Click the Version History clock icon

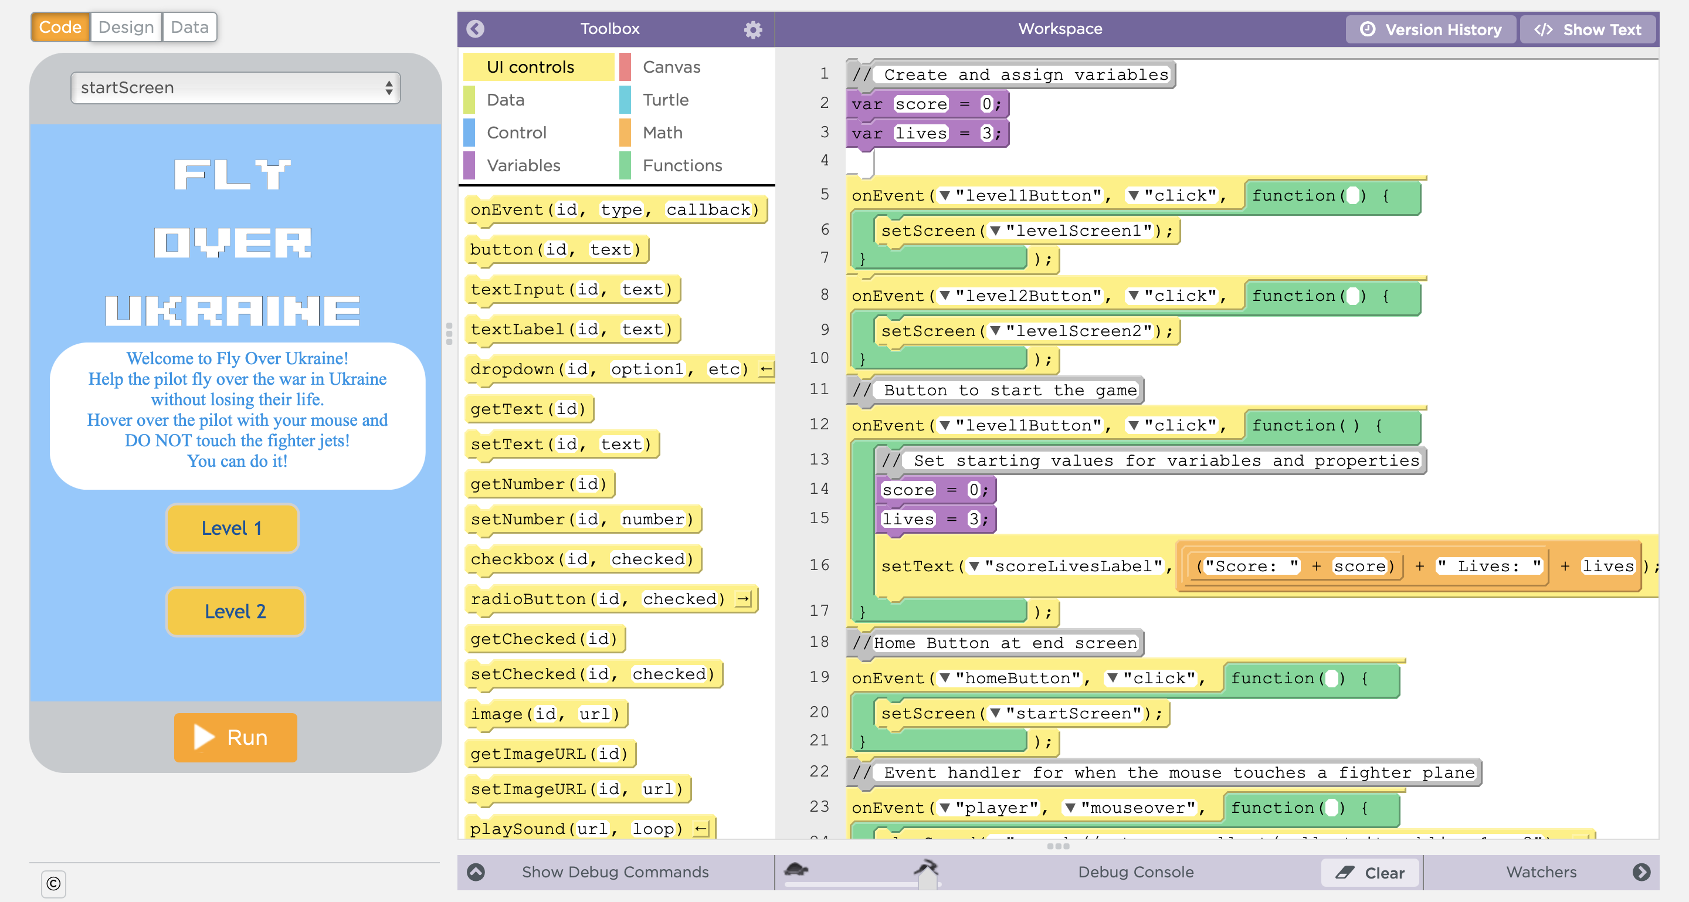[x=1367, y=29]
